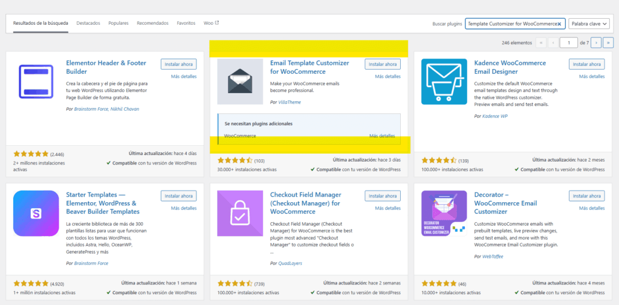Open the Favoritos tab
This screenshot has width=619, height=305.
[186, 23]
